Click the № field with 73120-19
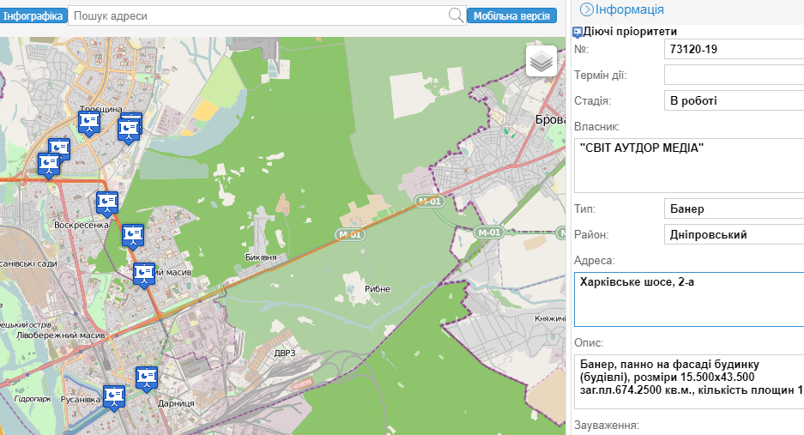 tap(734, 49)
